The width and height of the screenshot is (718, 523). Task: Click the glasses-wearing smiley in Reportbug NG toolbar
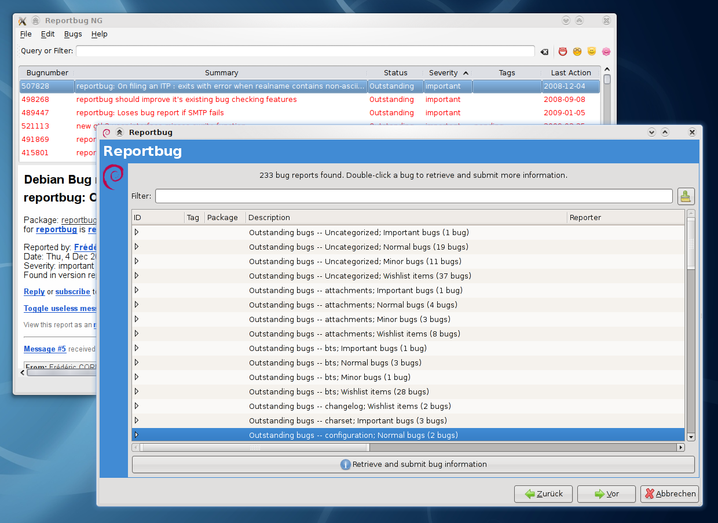(577, 52)
